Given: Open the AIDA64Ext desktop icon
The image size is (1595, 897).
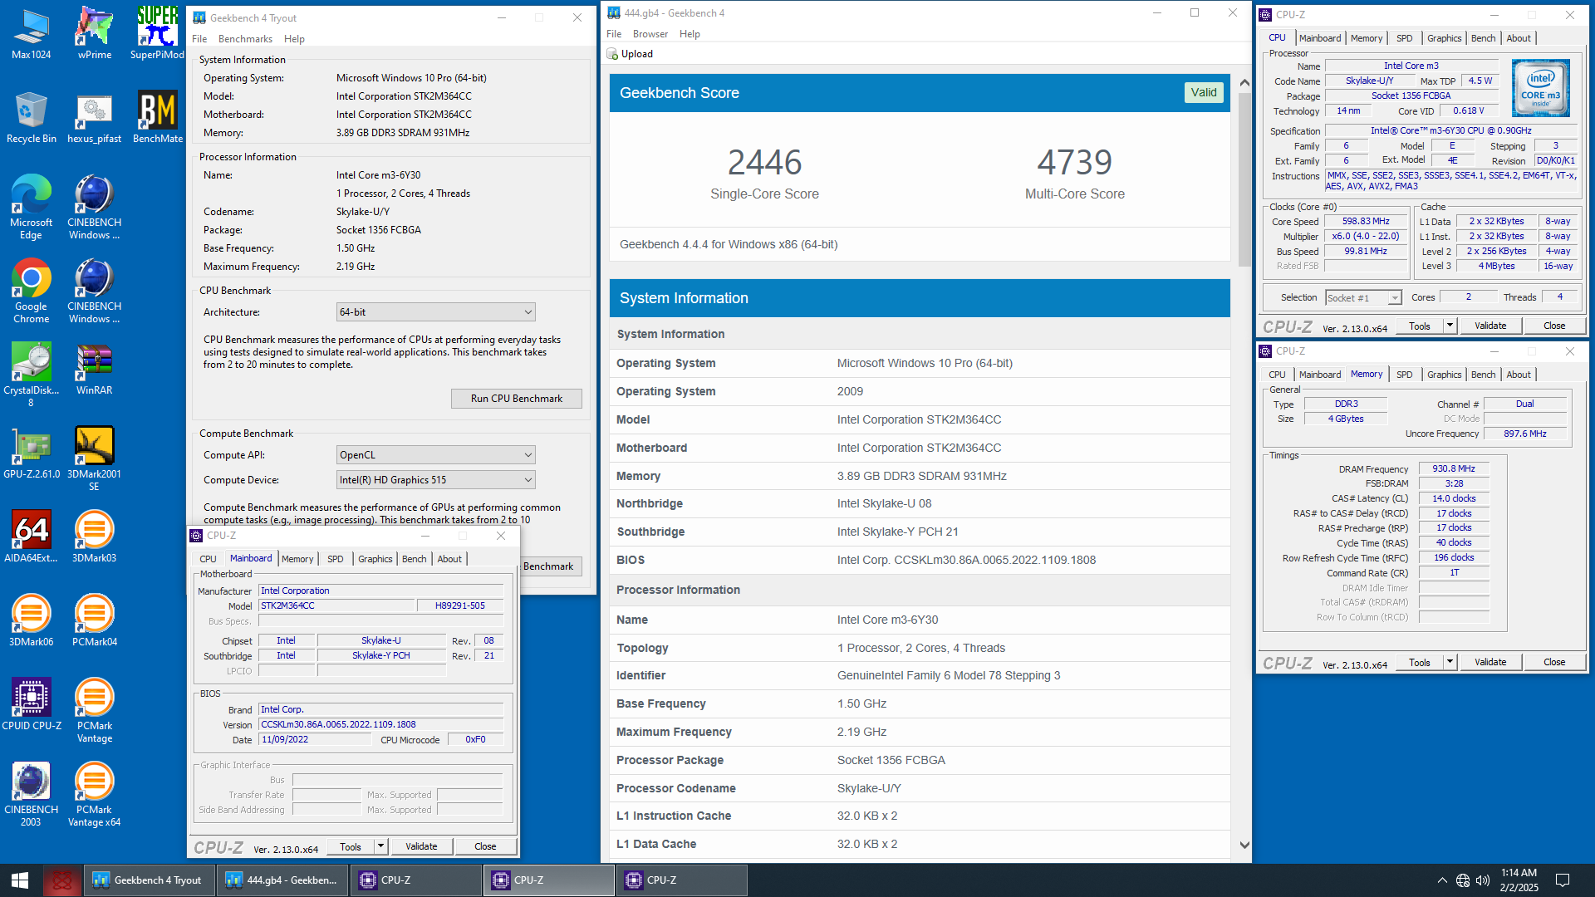Looking at the screenshot, I should pos(31,537).
